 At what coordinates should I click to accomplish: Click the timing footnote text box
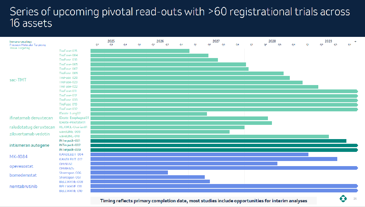tap(203, 201)
